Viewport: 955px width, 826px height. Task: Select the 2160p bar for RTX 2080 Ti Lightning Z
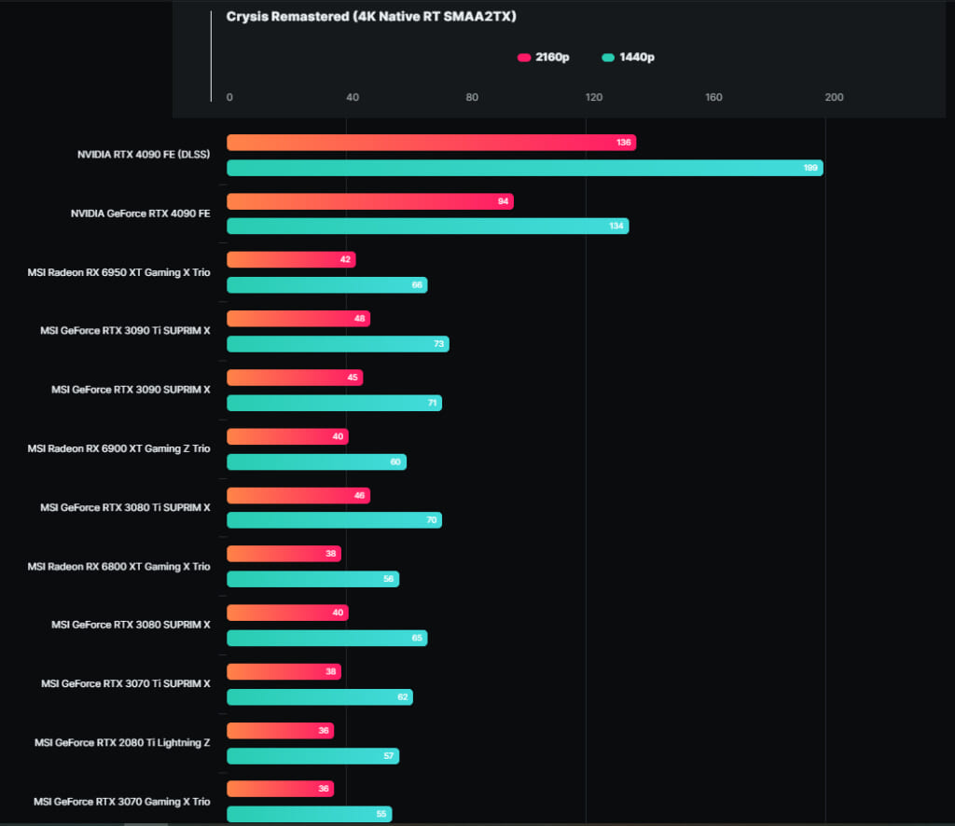point(280,730)
